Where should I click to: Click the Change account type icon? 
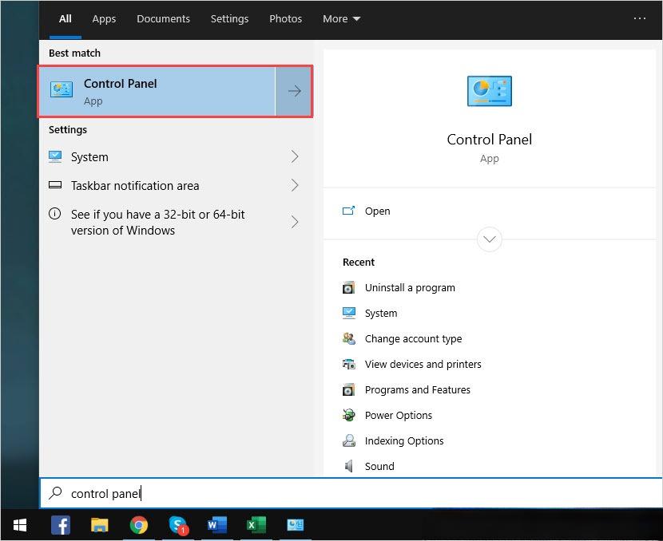tap(349, 338)
